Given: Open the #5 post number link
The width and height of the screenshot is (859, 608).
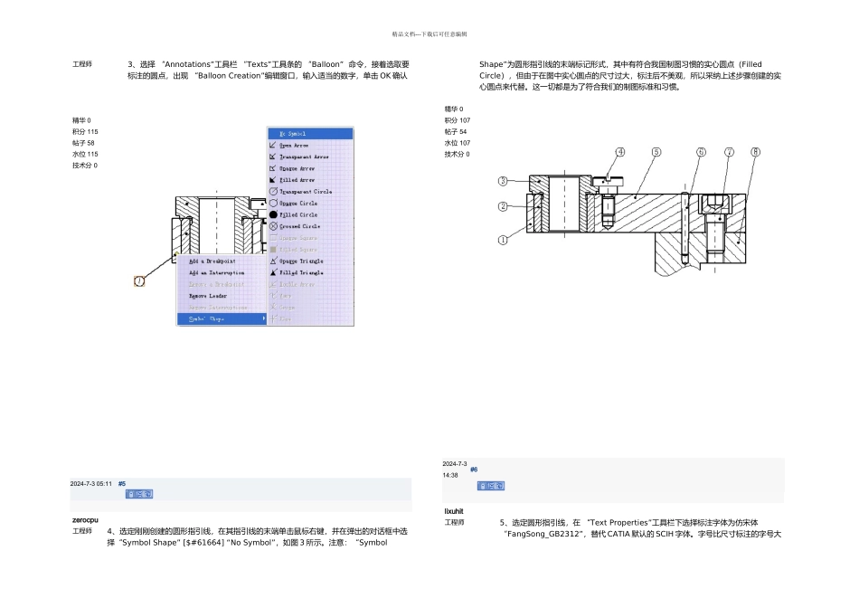Looking at the screenshot, I should [x=122, y=483].
